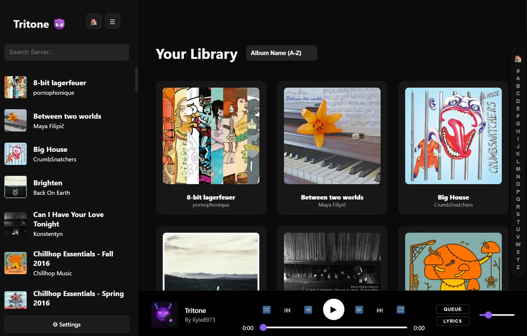Jump to letter M in the alphabet index
The height and width of the screenshot is (336, 527).
(x=518, y=169)
